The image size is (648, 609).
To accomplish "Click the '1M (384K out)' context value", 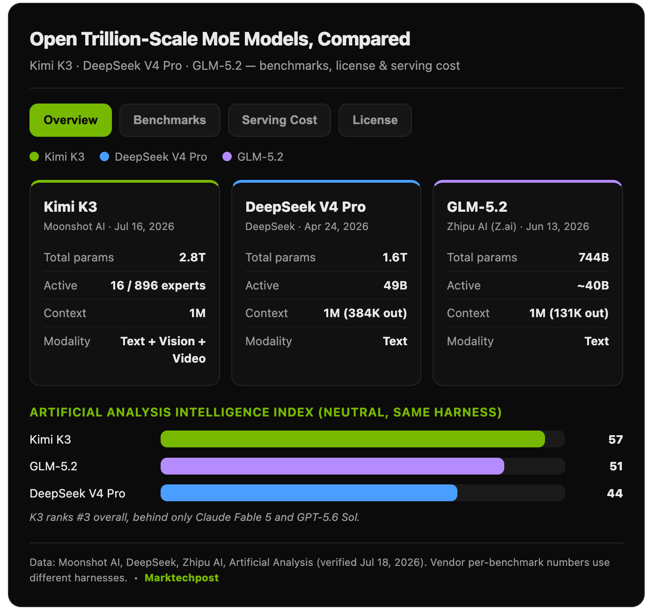I will coord(365,313).
